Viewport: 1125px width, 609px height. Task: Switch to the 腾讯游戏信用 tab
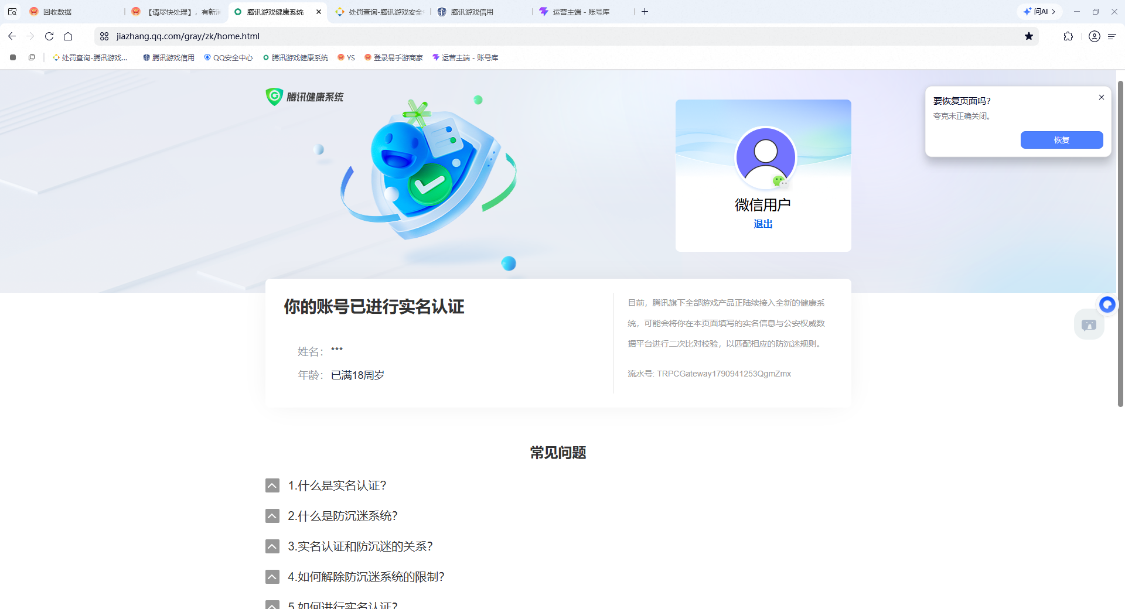[482, 12]
